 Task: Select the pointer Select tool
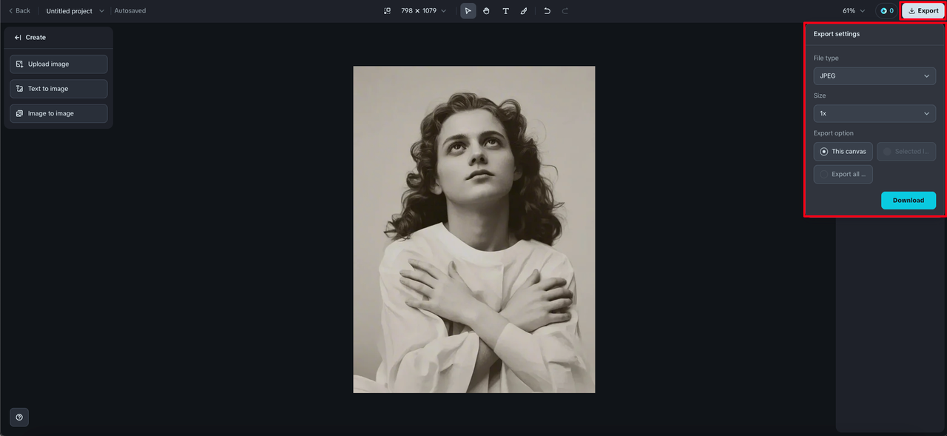468,11
